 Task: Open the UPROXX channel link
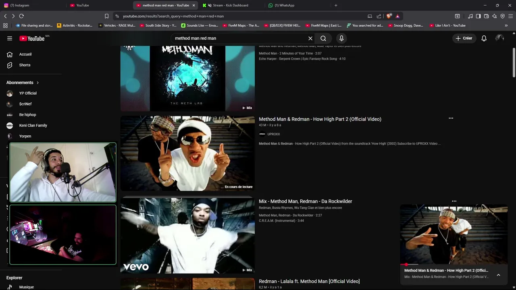pos(273,134)
